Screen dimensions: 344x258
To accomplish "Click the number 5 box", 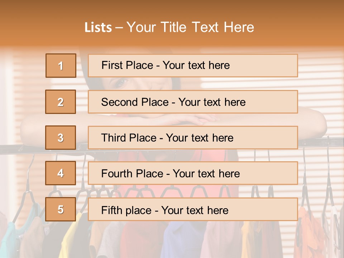I will pos(61,209).
